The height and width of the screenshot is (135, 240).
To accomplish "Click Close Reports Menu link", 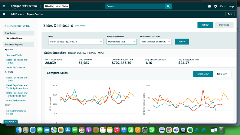I will point(19,26).
